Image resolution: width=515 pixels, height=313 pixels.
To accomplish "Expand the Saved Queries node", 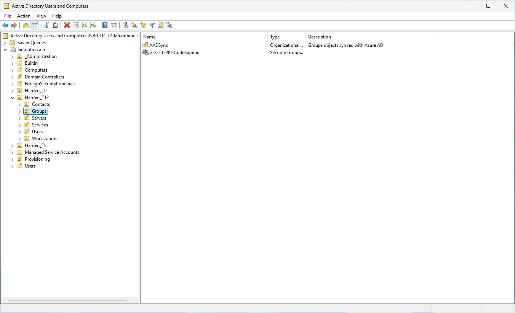I will (5, 43).
